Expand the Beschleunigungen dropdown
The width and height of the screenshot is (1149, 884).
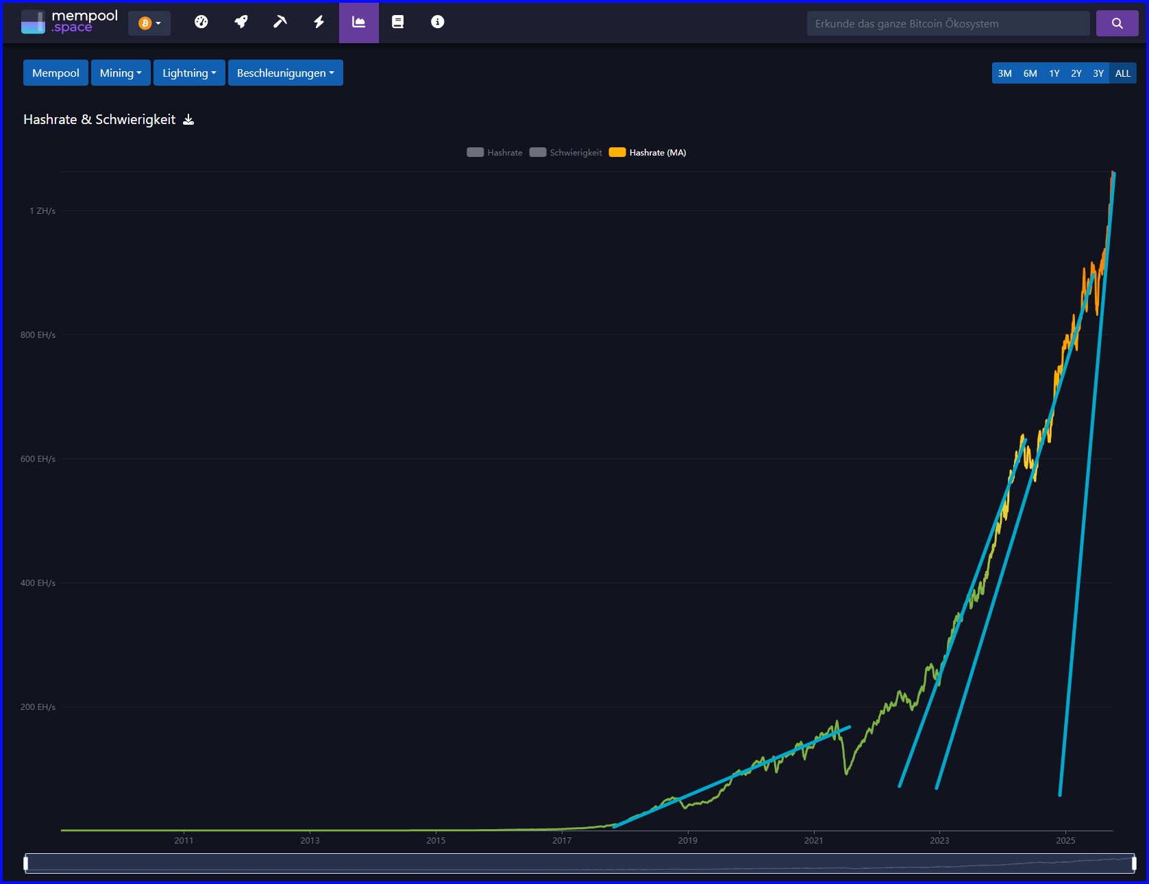click(285, 73)
